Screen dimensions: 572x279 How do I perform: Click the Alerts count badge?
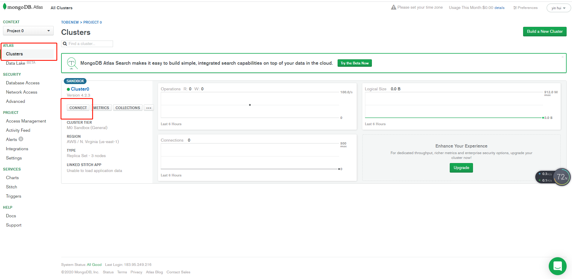click(x=21, y=139)
